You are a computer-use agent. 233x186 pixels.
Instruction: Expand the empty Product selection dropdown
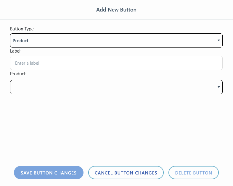tap(116, 87)
